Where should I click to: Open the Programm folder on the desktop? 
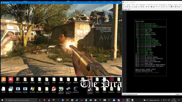pyautogui.click(x=18, y=80)
